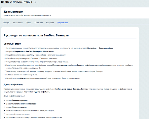Click the favorites star beside the page title
The image size is (149, 119).
point(35,2)
